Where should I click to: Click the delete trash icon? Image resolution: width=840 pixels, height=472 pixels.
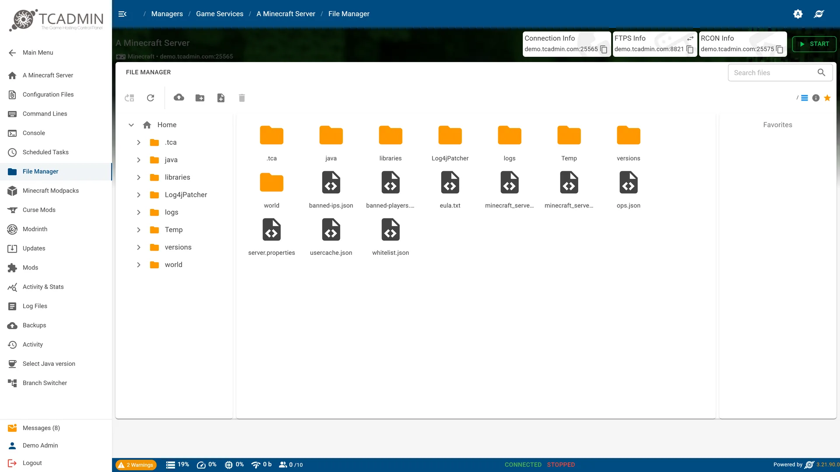242,98
